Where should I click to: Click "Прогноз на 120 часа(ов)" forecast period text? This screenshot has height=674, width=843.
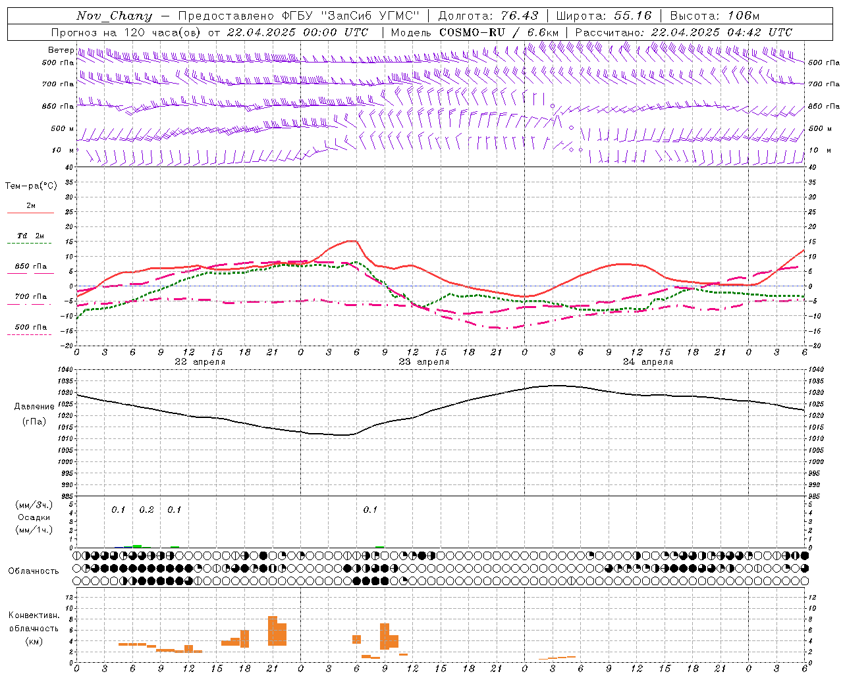(126, 32)
